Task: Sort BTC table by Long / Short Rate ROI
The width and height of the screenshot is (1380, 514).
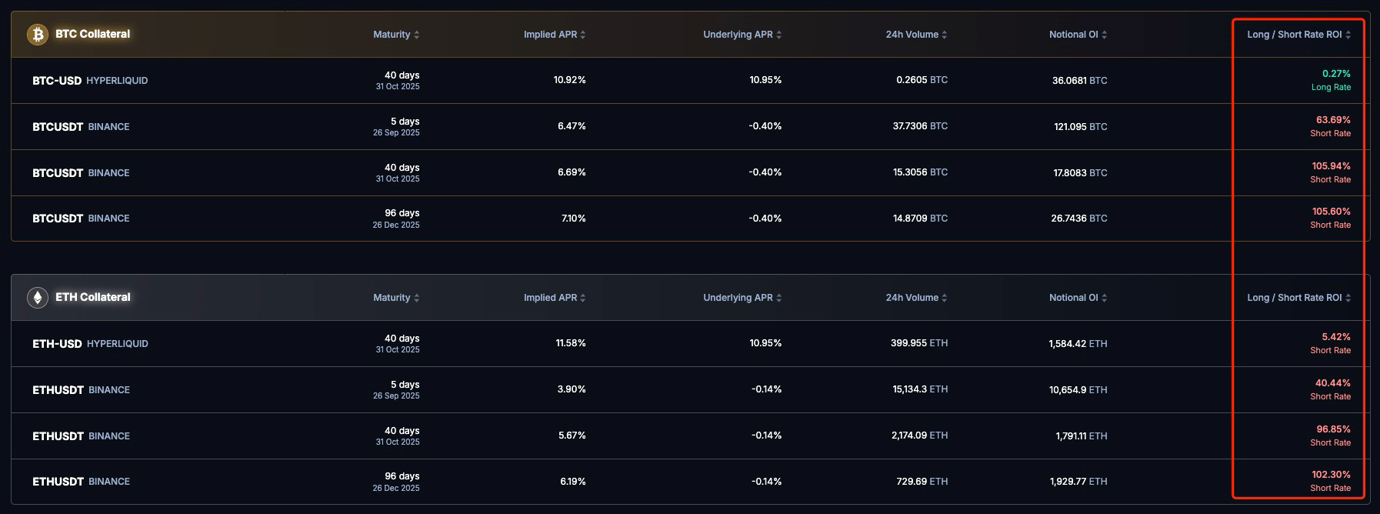Action: (x=1294, y=35)
